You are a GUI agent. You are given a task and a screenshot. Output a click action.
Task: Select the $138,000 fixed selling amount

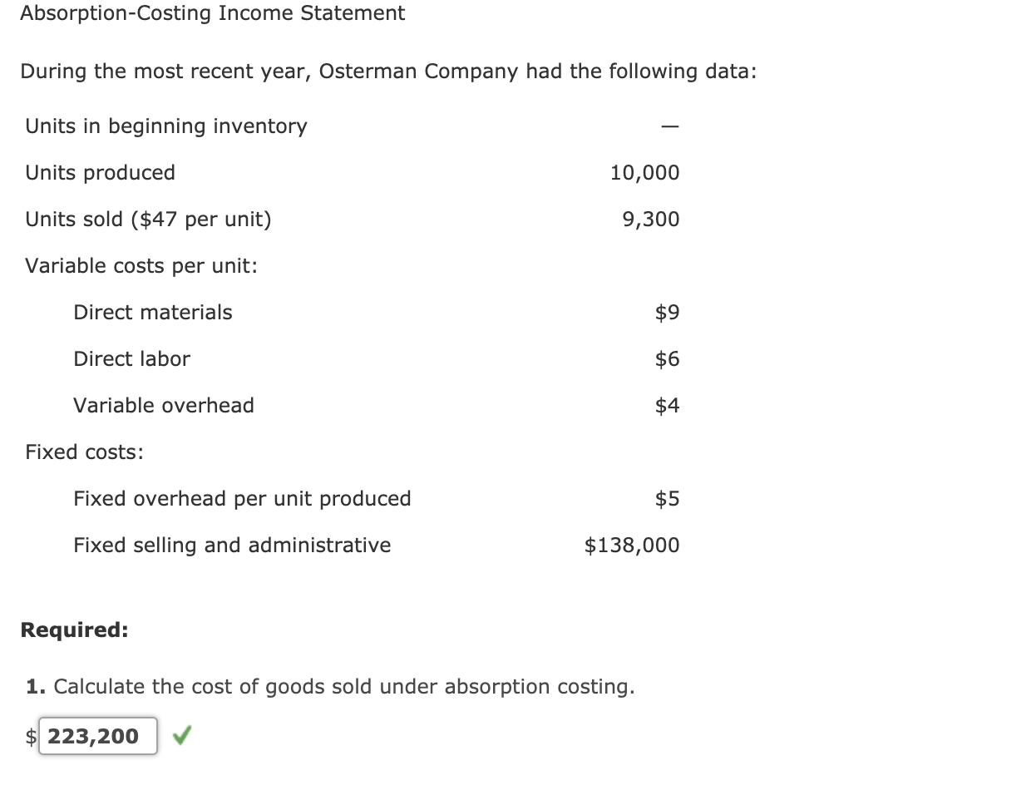click(631, 545)
